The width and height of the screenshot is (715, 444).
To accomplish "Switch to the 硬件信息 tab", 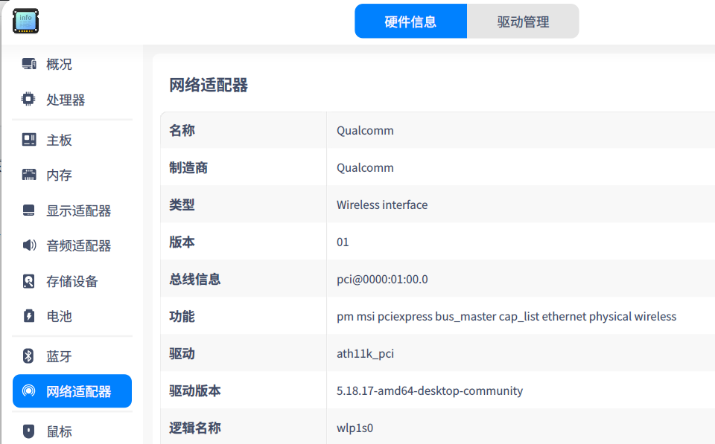I will point(411,22).
